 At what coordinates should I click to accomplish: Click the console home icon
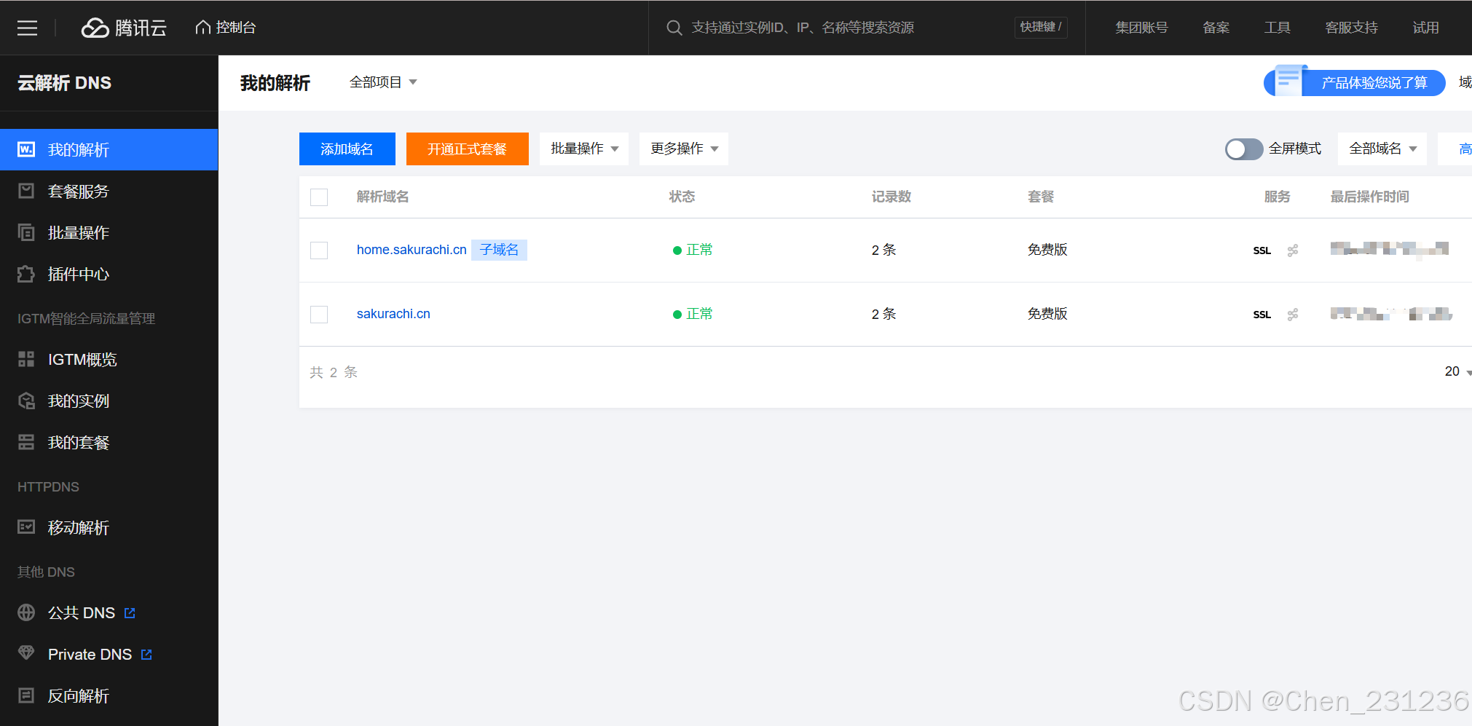[x=203, y=27]
